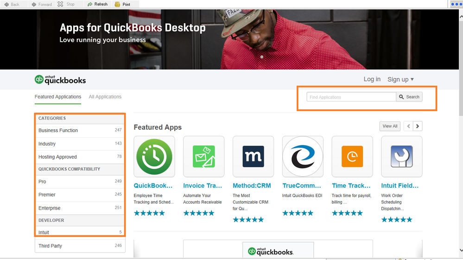This screenshot has width=463, height=260.
Task: Refresh the page from the toolbar
Action: coord(97,4)
